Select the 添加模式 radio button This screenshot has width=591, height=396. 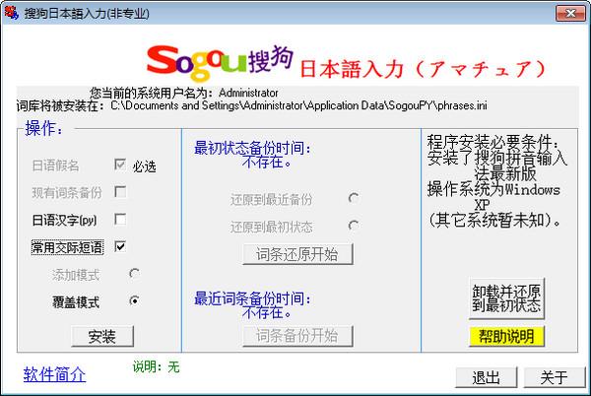(x=134, y=273)
